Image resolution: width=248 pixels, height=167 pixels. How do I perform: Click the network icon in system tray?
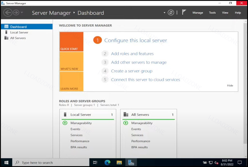[x=211, y=163]
